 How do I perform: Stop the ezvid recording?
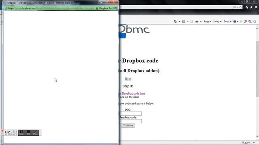coord(28,133)
